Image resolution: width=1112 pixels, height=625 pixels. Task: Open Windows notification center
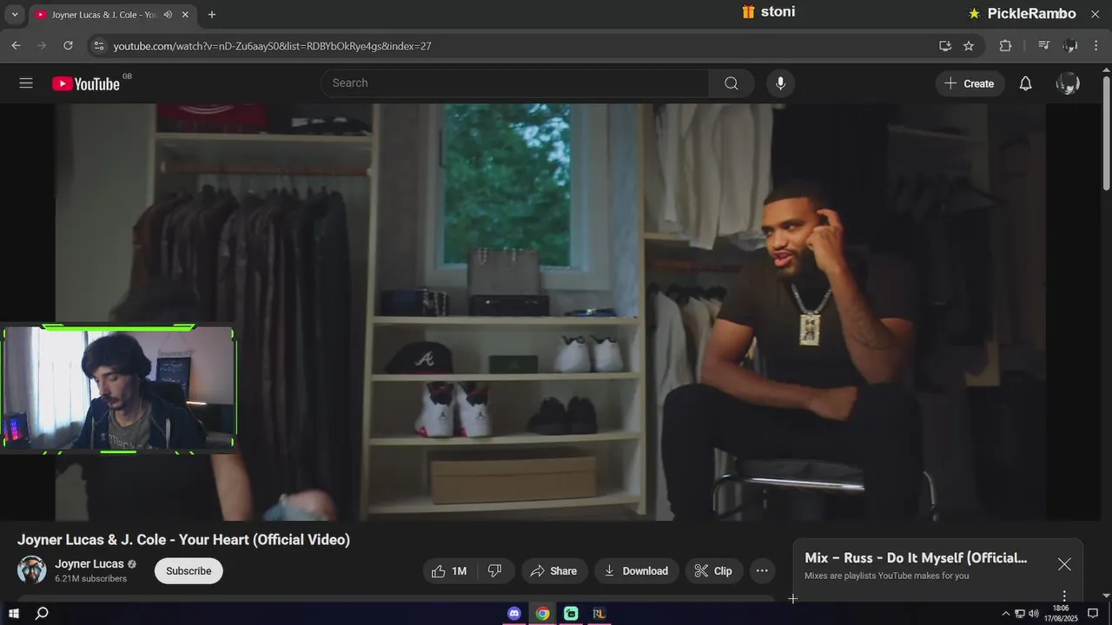pos(1093,614)
